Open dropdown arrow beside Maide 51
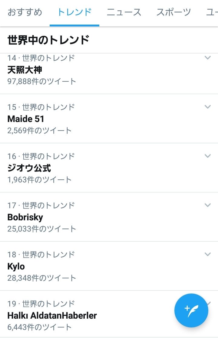The image size is (218, 342). [207, 107]
